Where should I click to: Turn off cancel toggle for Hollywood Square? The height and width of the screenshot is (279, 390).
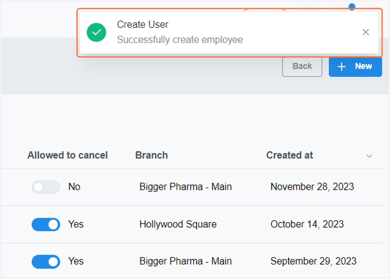[x=46, y=224]
